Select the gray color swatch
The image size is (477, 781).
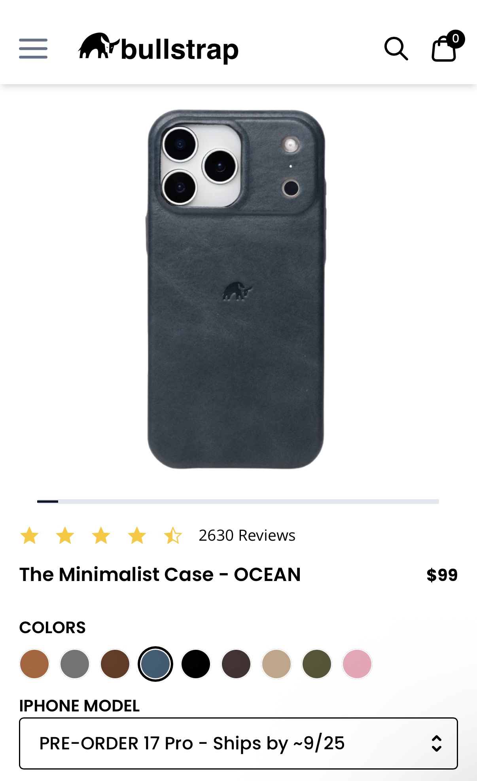75,664
